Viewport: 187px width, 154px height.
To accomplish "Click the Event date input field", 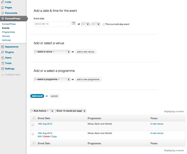I will point(52,24).
